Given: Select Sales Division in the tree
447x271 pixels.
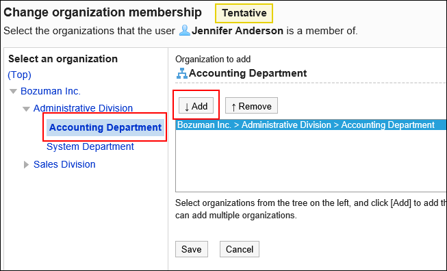Looking at the screenshot, I should tap(64, 164).
